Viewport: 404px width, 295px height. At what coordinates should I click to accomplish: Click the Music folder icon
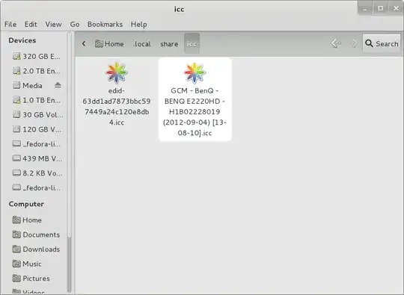point(16,264)
